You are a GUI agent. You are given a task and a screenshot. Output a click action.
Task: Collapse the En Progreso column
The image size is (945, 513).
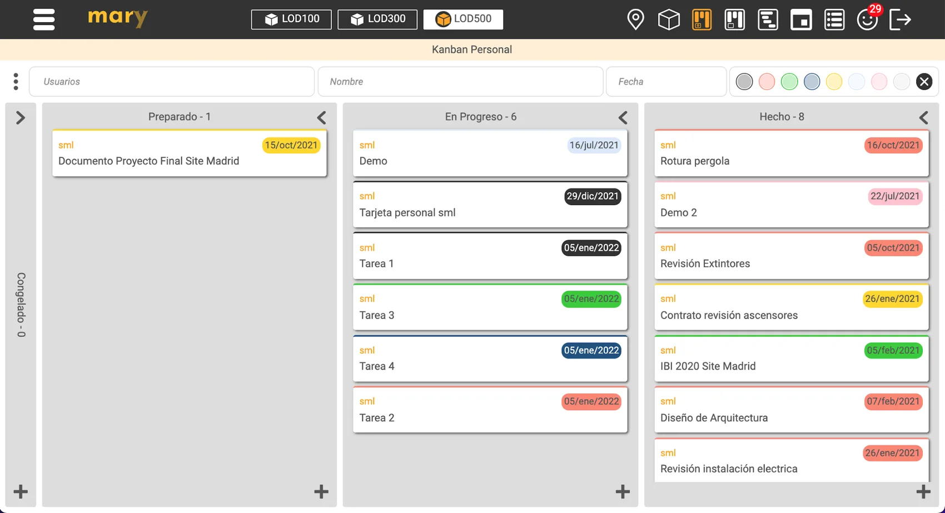(x=623, y=117)
